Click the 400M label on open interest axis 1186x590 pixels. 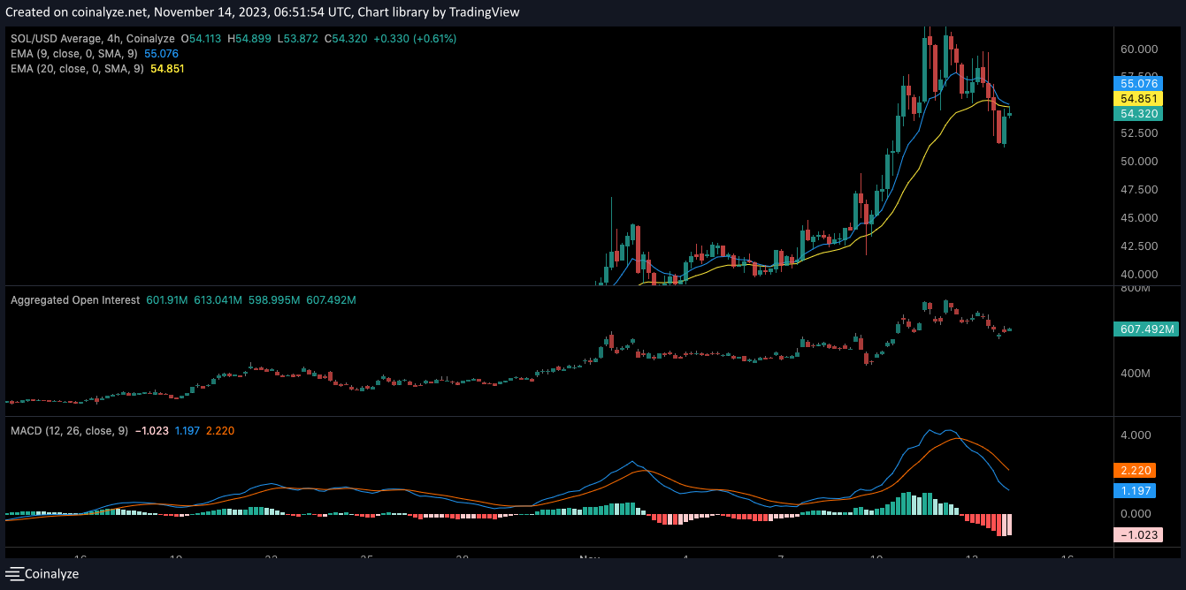point(1135,374)
